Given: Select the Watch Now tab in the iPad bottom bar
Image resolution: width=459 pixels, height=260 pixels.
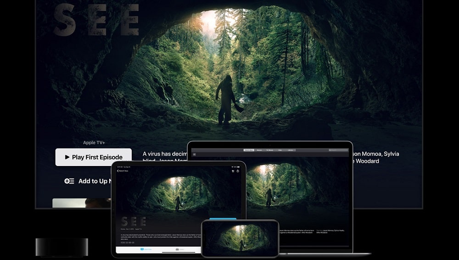Looking at the screenshot, I should coord(146,249).
